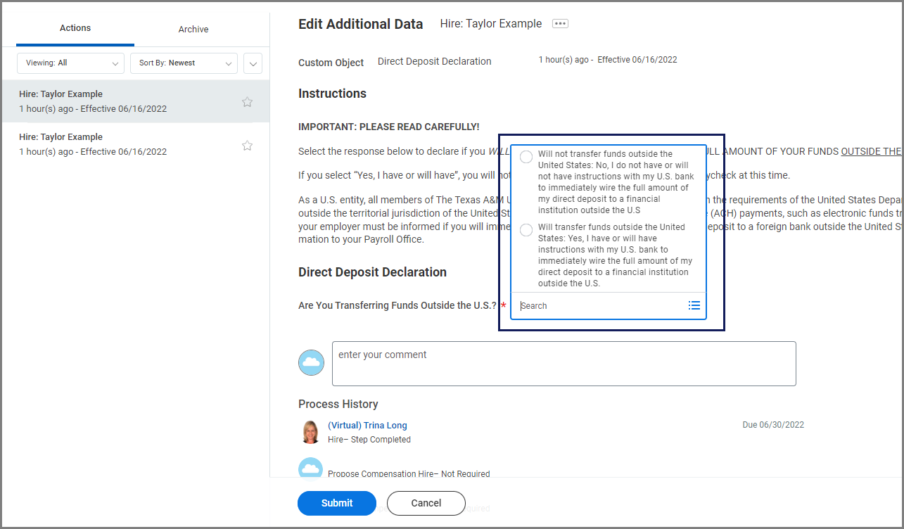Open related actions ellipsis next to Hire: Taylor Example

(560, 24)
